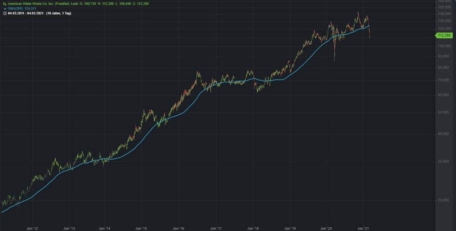Select the American Water Works Co. Inc. title
Viewport: 456px width, 231px height.
43,4
